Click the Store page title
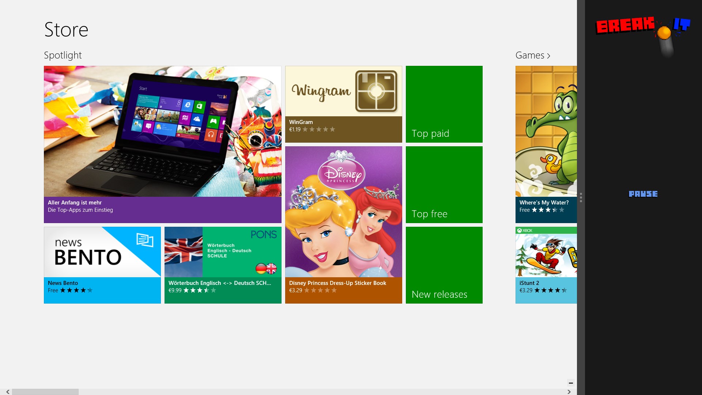 66,30
